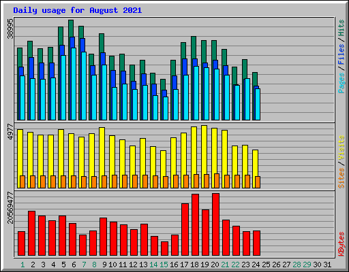Click the Hits legend label
The height and width of the screenshot is (272, 349).
click(342, 28)
